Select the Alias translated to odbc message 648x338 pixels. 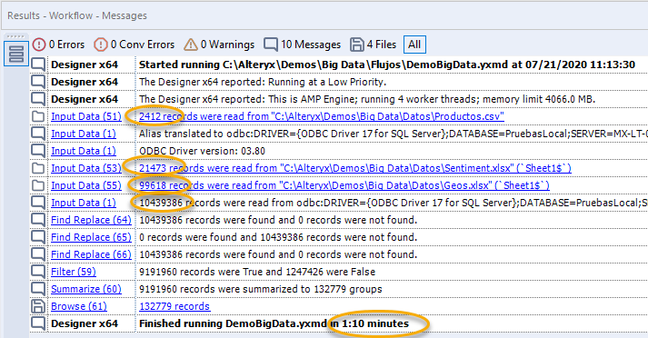point(393,134)
